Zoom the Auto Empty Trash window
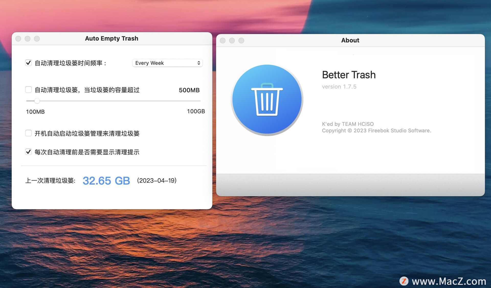 [x=37, y=39]
